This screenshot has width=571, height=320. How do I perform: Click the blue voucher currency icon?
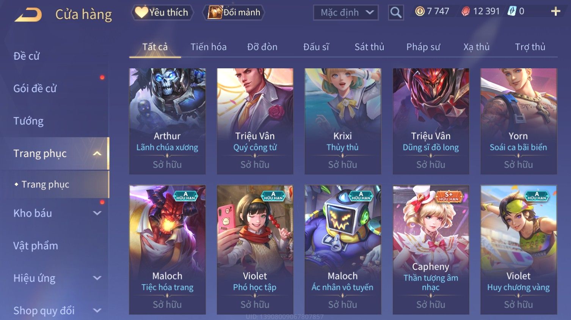pyautogui.click(x=511, y=11)
